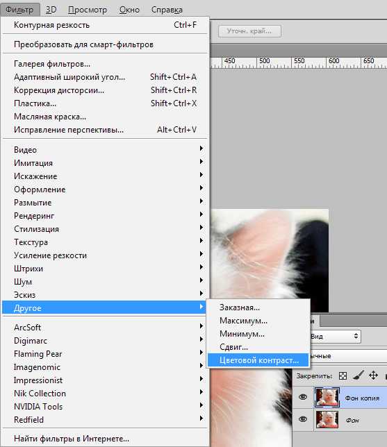Toggle visibility of the Фон layer
The height and width of the screenshot is (447, 387).
(303, 419)
